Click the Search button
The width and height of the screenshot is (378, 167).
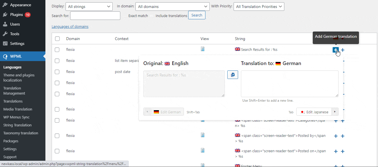point(197,15)
